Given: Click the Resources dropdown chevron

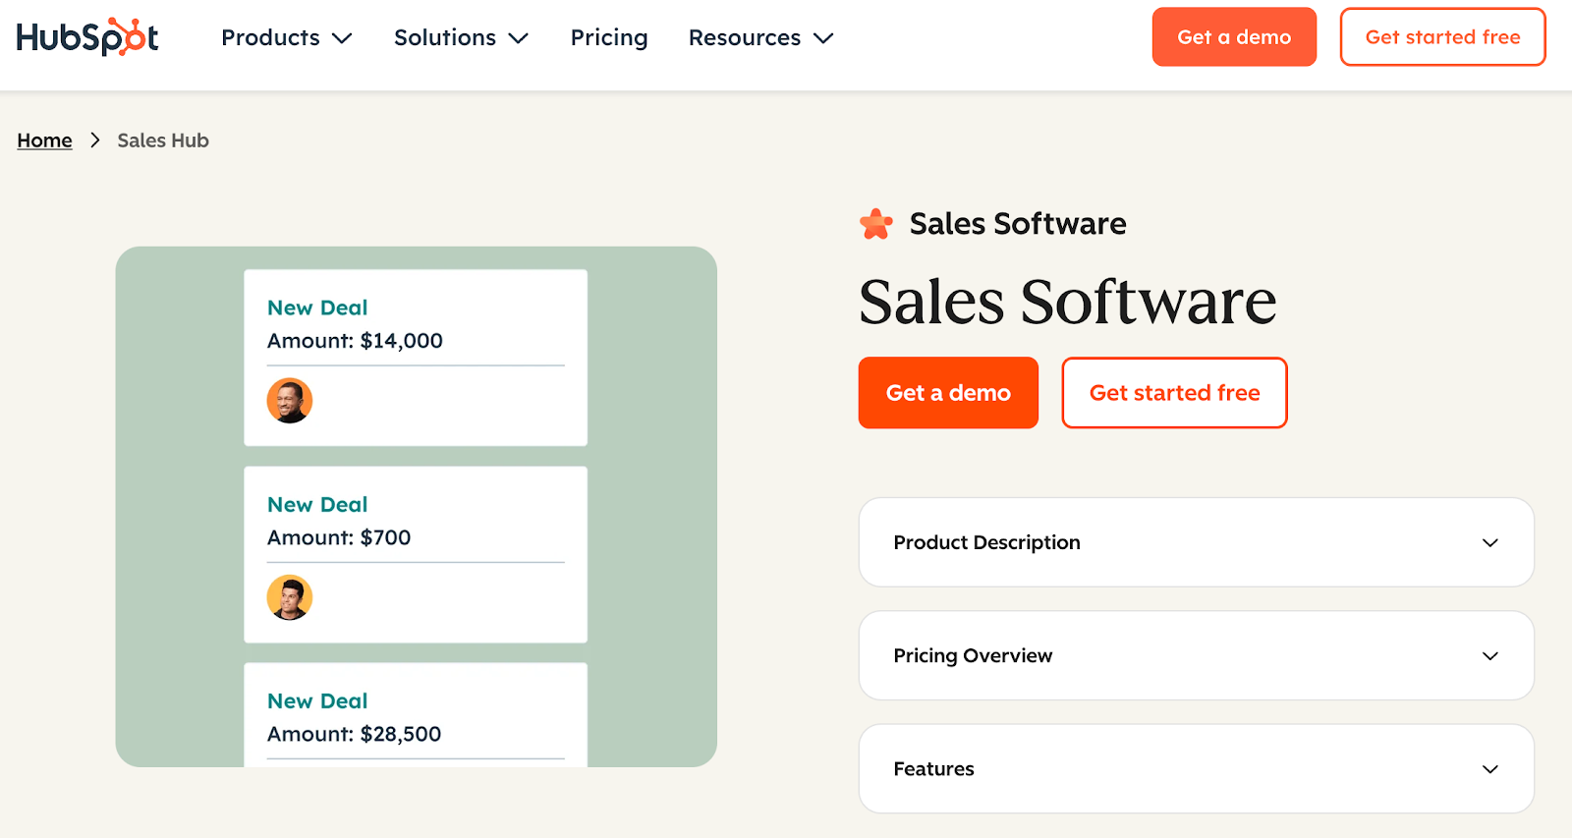Looking at the screenshot, I should click(x=823, y=38).
